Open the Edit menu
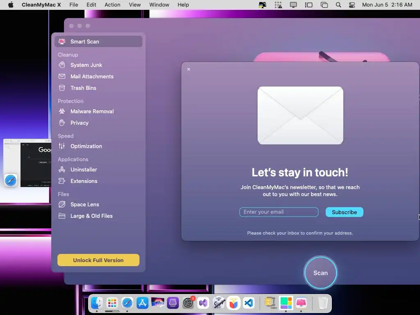 tap(91, 5)
